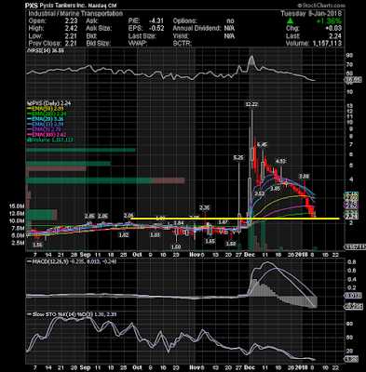The width and height of the screenshot is (366, 372).
Task: Click the 3.88 price label
Action: 304,176
